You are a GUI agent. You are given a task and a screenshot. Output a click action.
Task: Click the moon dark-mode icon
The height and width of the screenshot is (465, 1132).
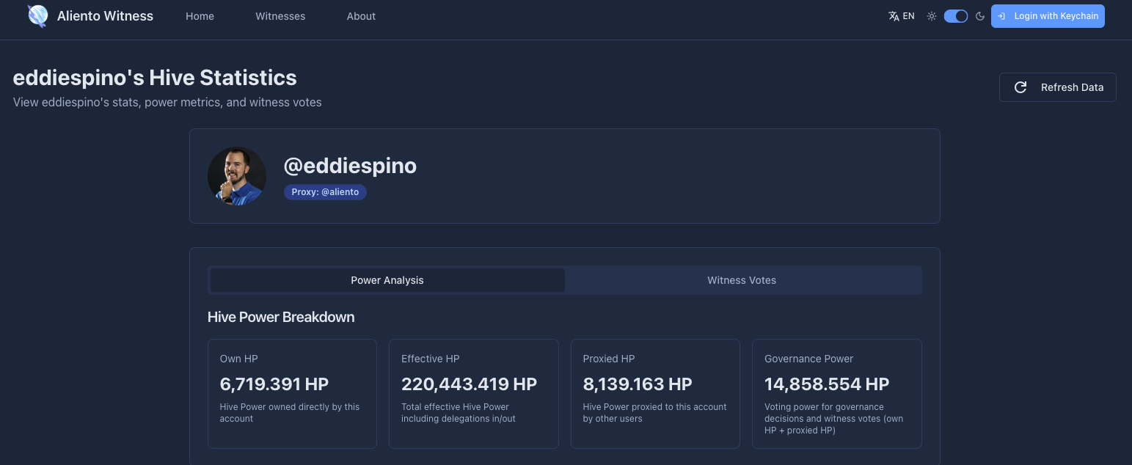click(980, 16)
